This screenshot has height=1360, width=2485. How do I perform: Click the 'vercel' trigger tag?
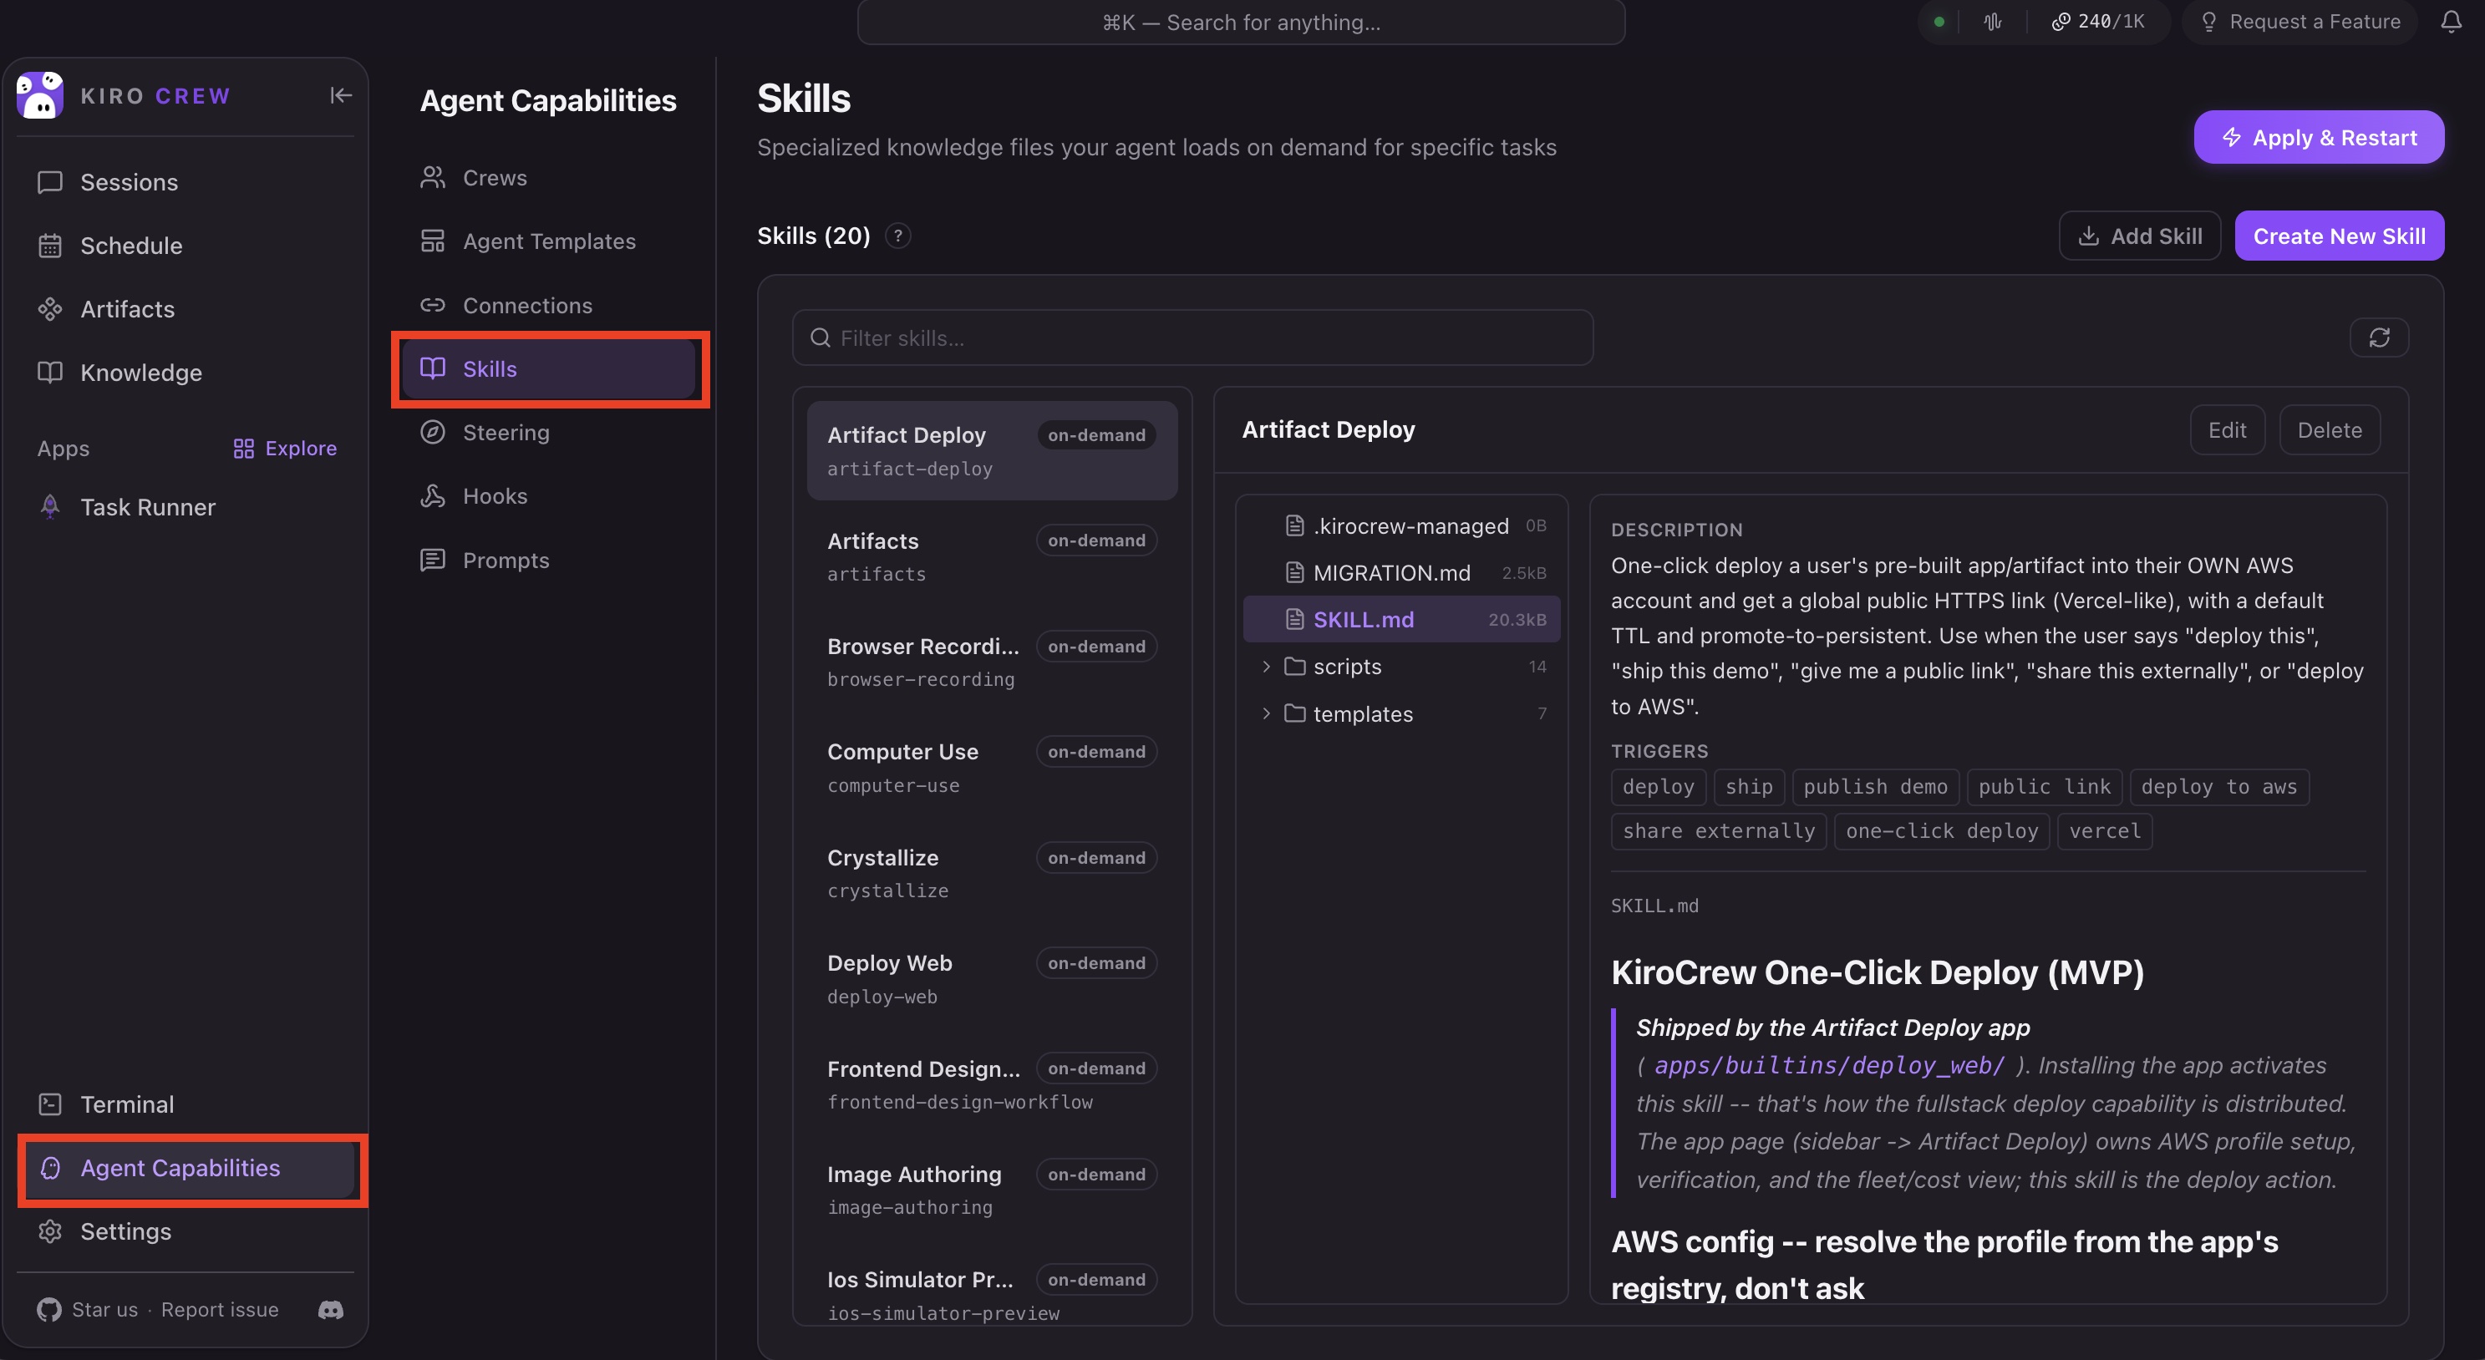pos(2104,831)
